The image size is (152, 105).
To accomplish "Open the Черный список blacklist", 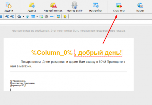I will [x=53, y=7].
